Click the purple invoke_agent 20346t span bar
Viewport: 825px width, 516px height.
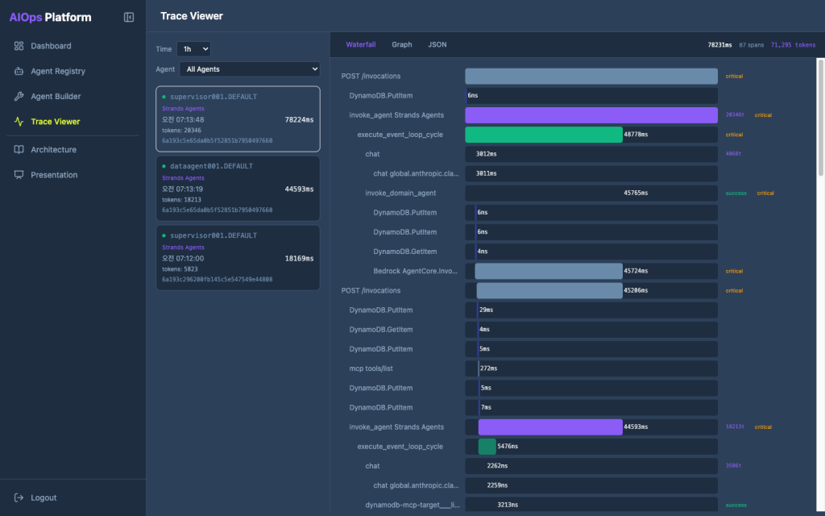(591, 115)
